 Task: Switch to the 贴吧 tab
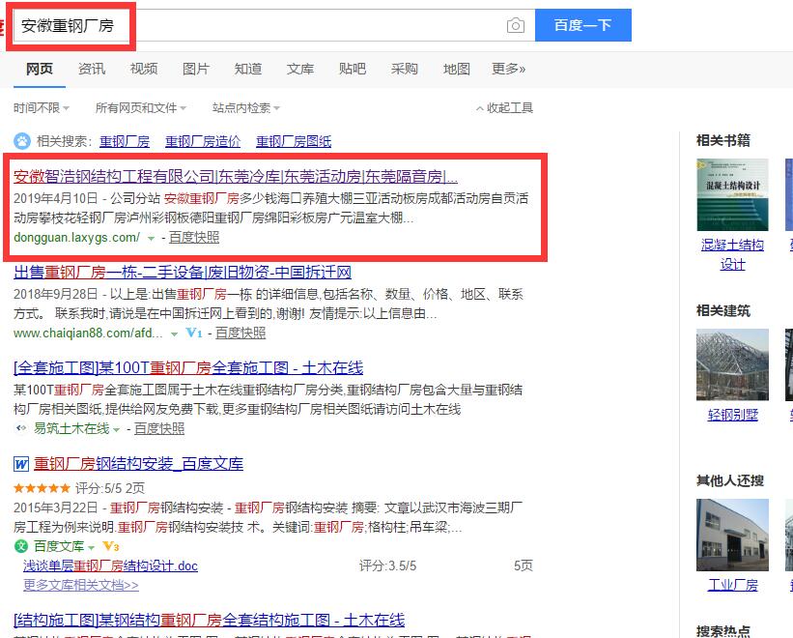click(353, 69)
